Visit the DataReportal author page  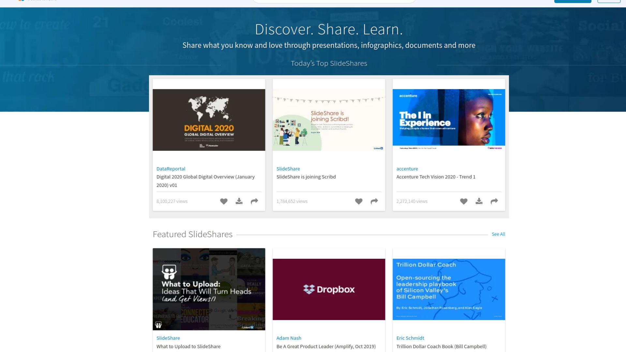tap(171, 169)
